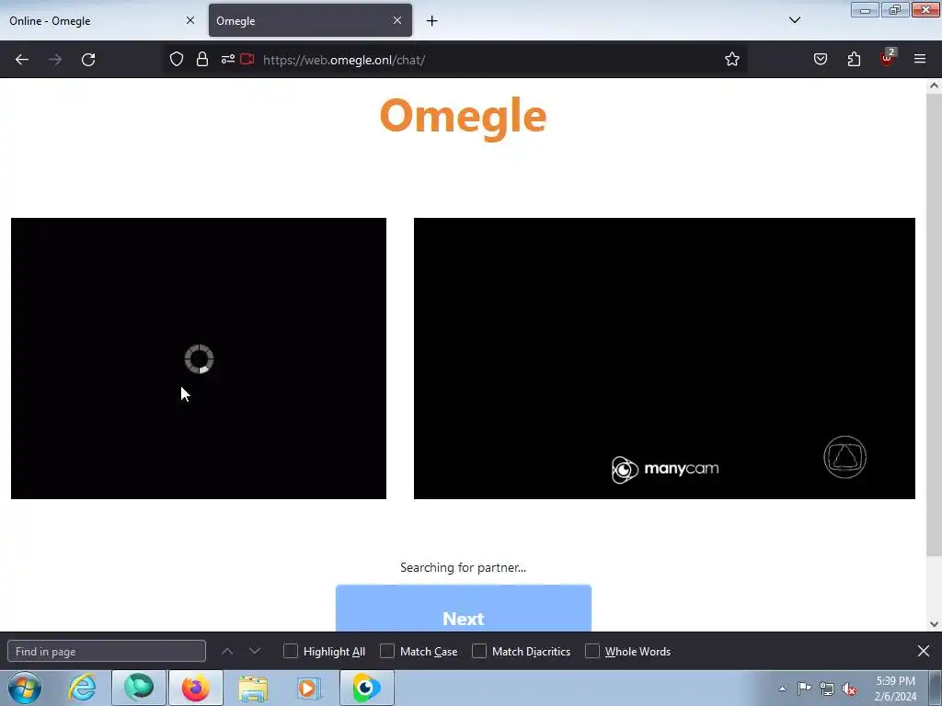The image size is (942, 706).
Task: Switch to Firefox in the taskbar
Action: (196, 688)
